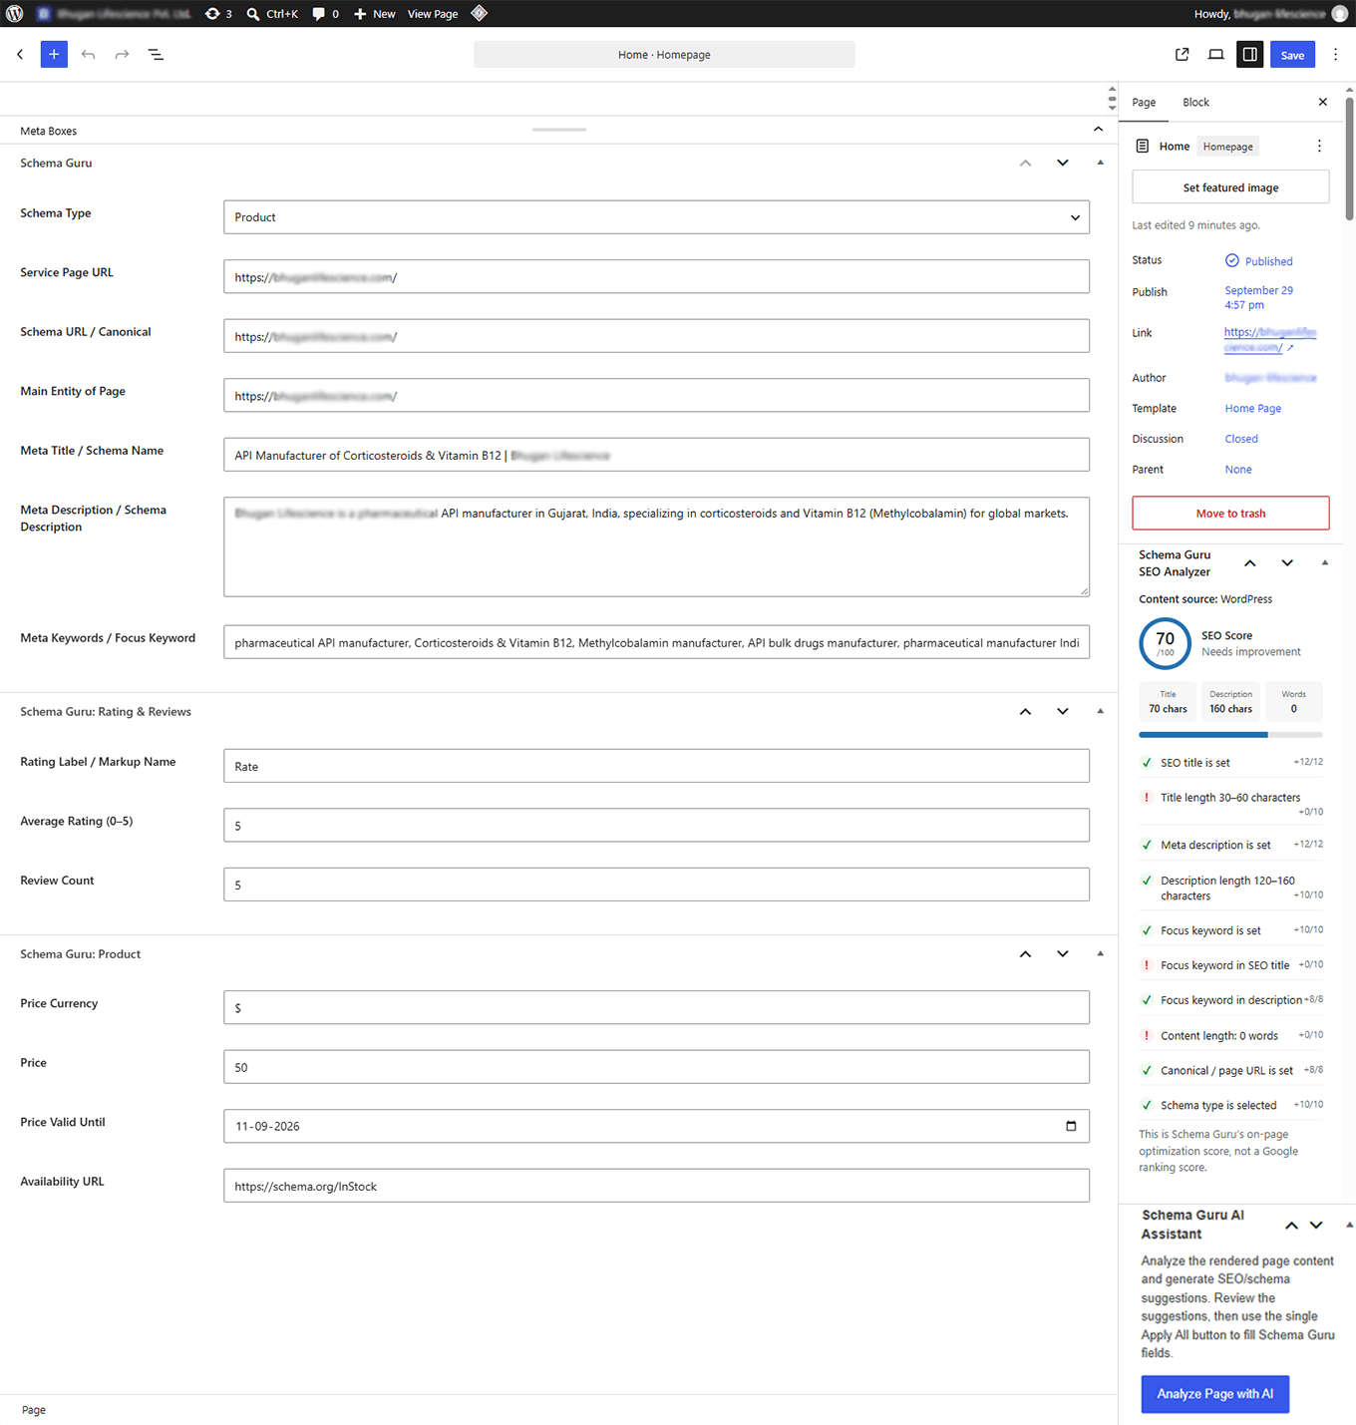Collapse the Meta Boxes section
Viewport: 1356px width, 1425px height.
coord(1099,130)
